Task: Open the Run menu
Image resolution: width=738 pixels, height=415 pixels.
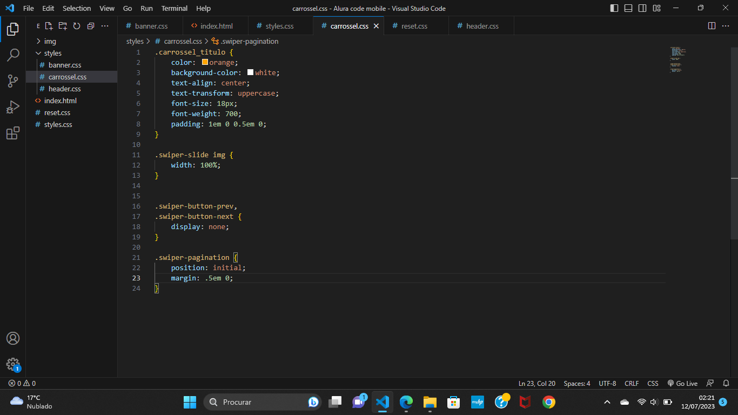Action: click(146, 8)
